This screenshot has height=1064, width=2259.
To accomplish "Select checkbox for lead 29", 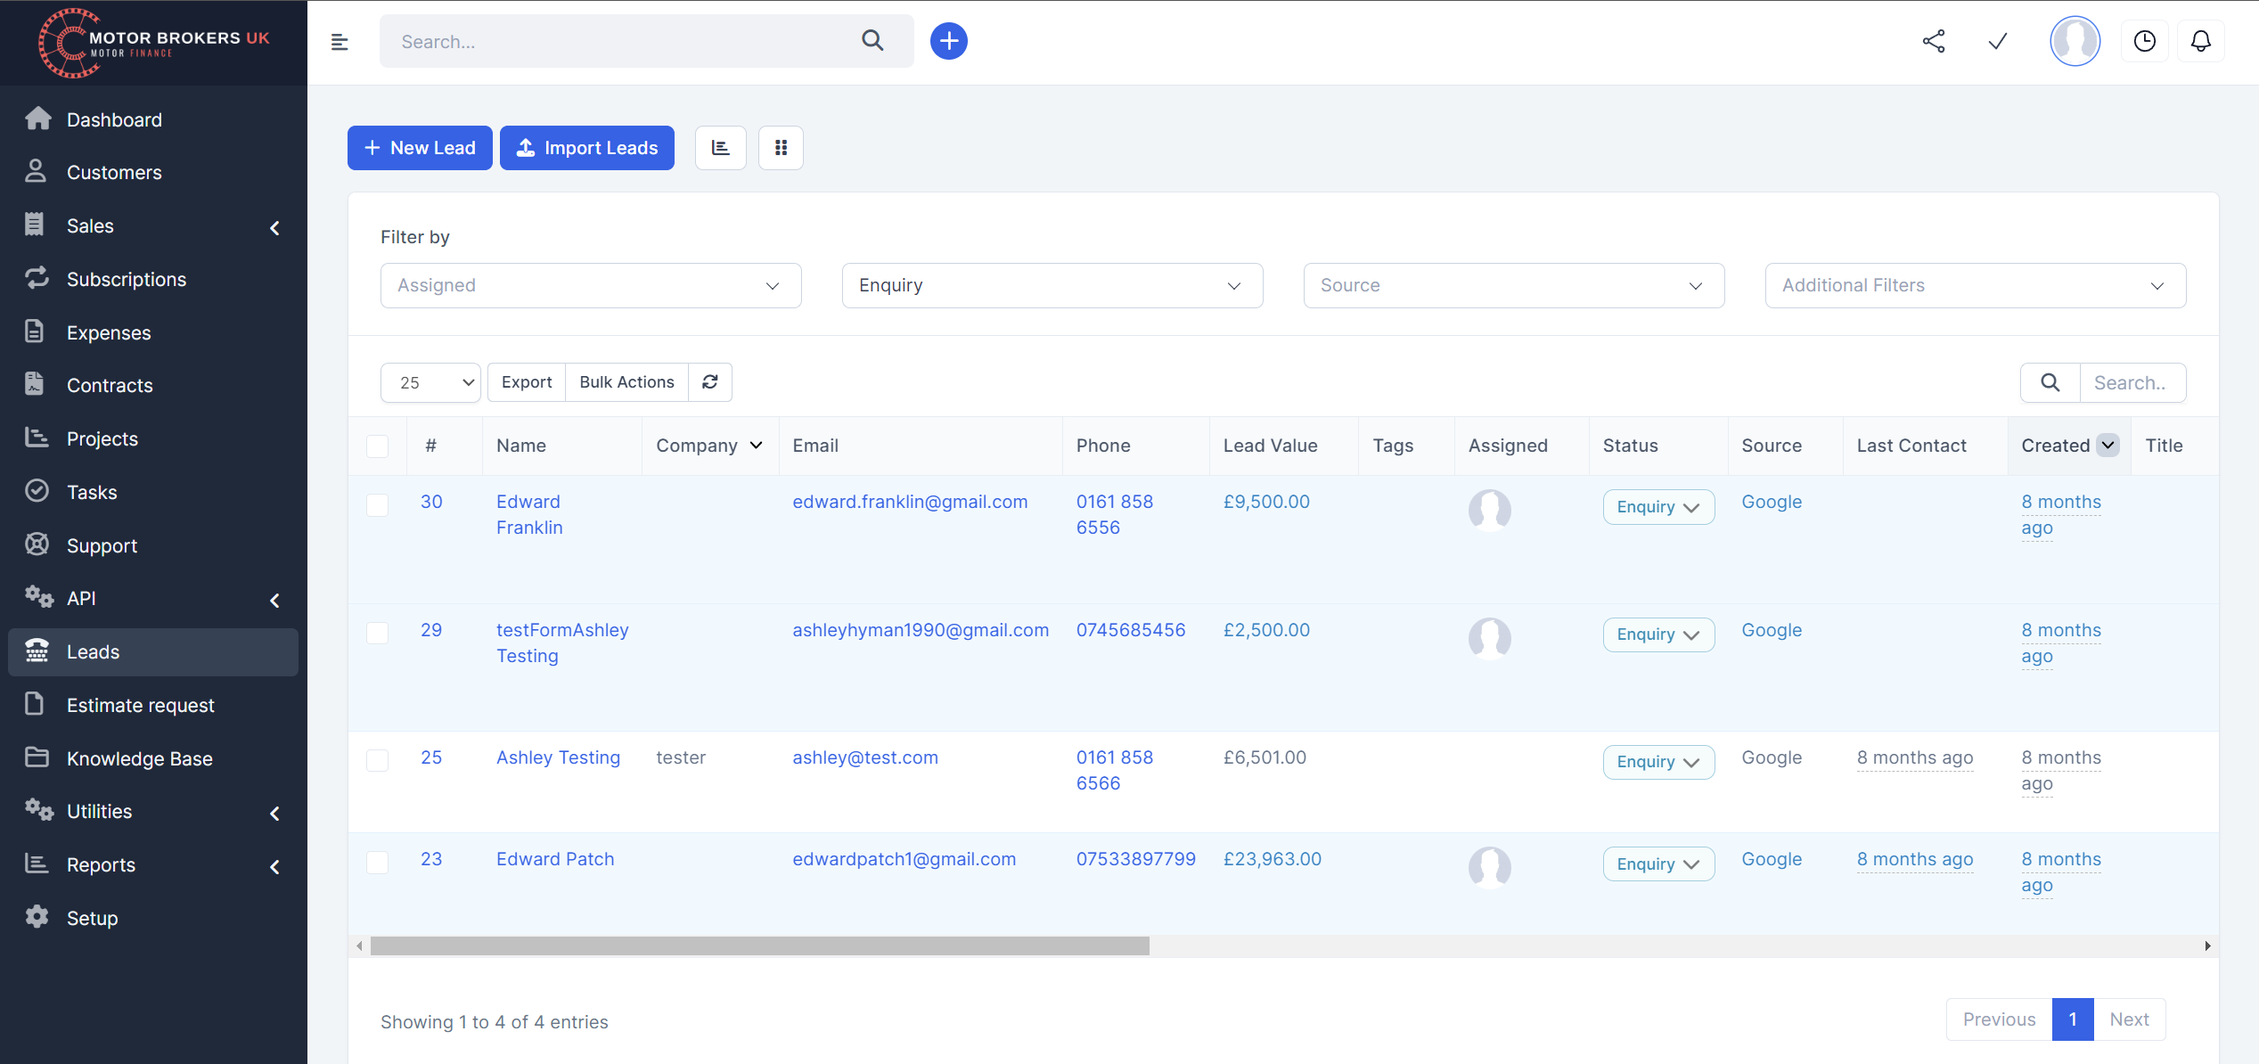I will [377, 633].
